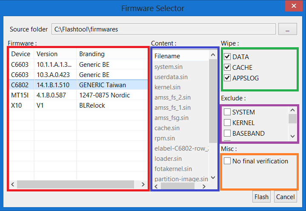Click the content list down scroll arrow
This screenshot has height=211, width=306.
[x=213, y=177]
